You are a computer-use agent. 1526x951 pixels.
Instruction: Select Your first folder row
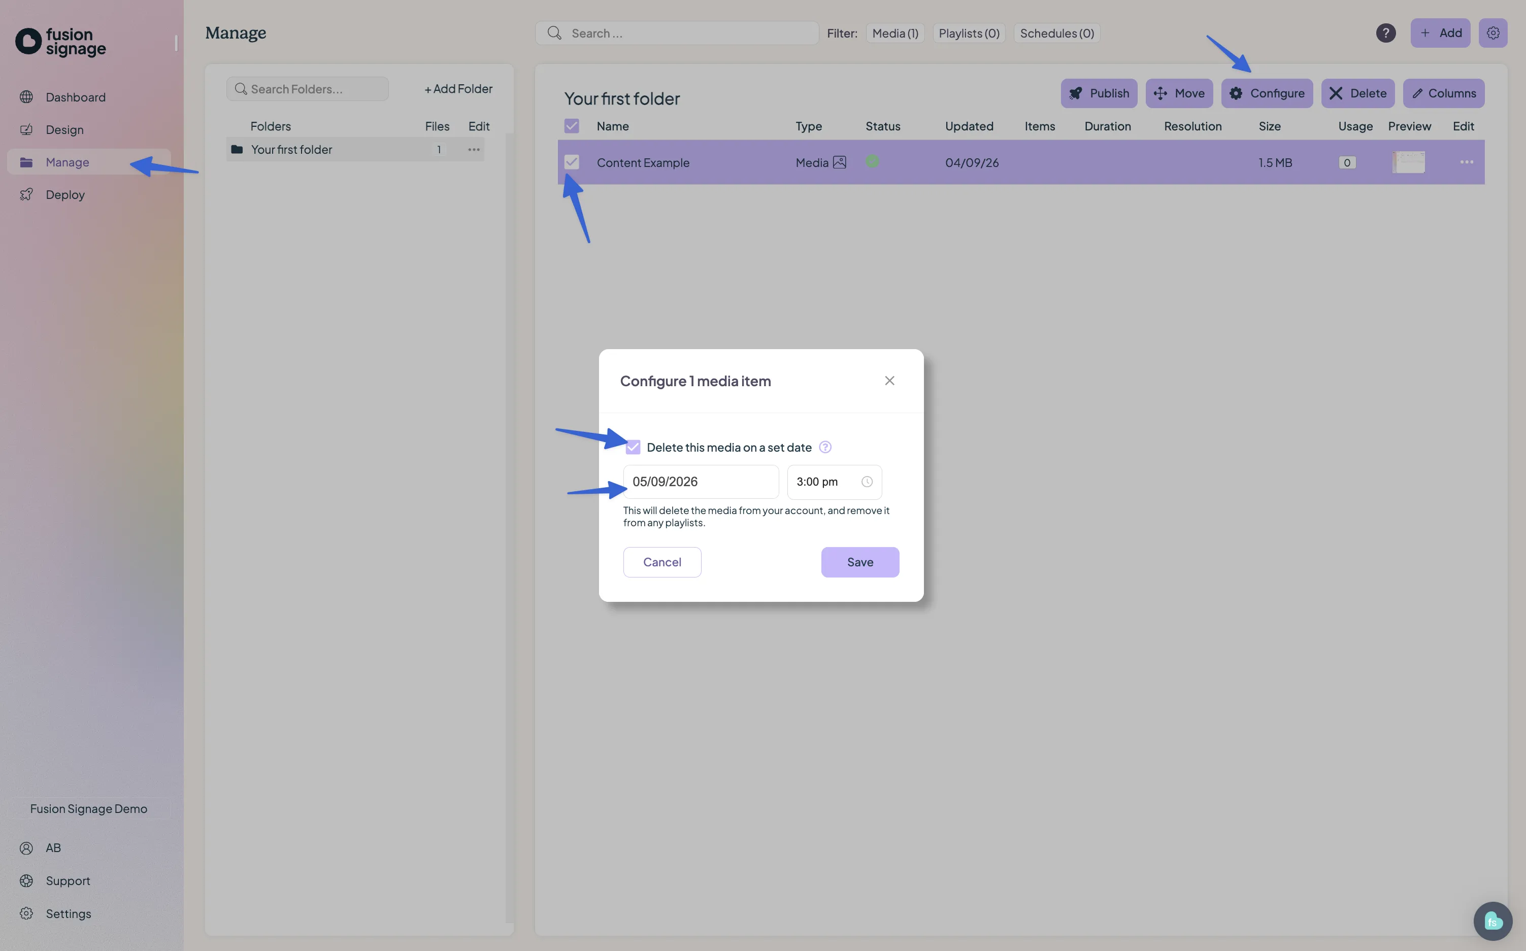click(355, 149)
